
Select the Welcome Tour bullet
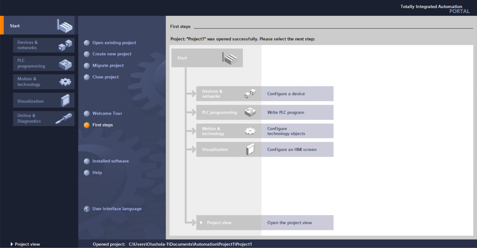pyautogui.click(x=87, y=113)
